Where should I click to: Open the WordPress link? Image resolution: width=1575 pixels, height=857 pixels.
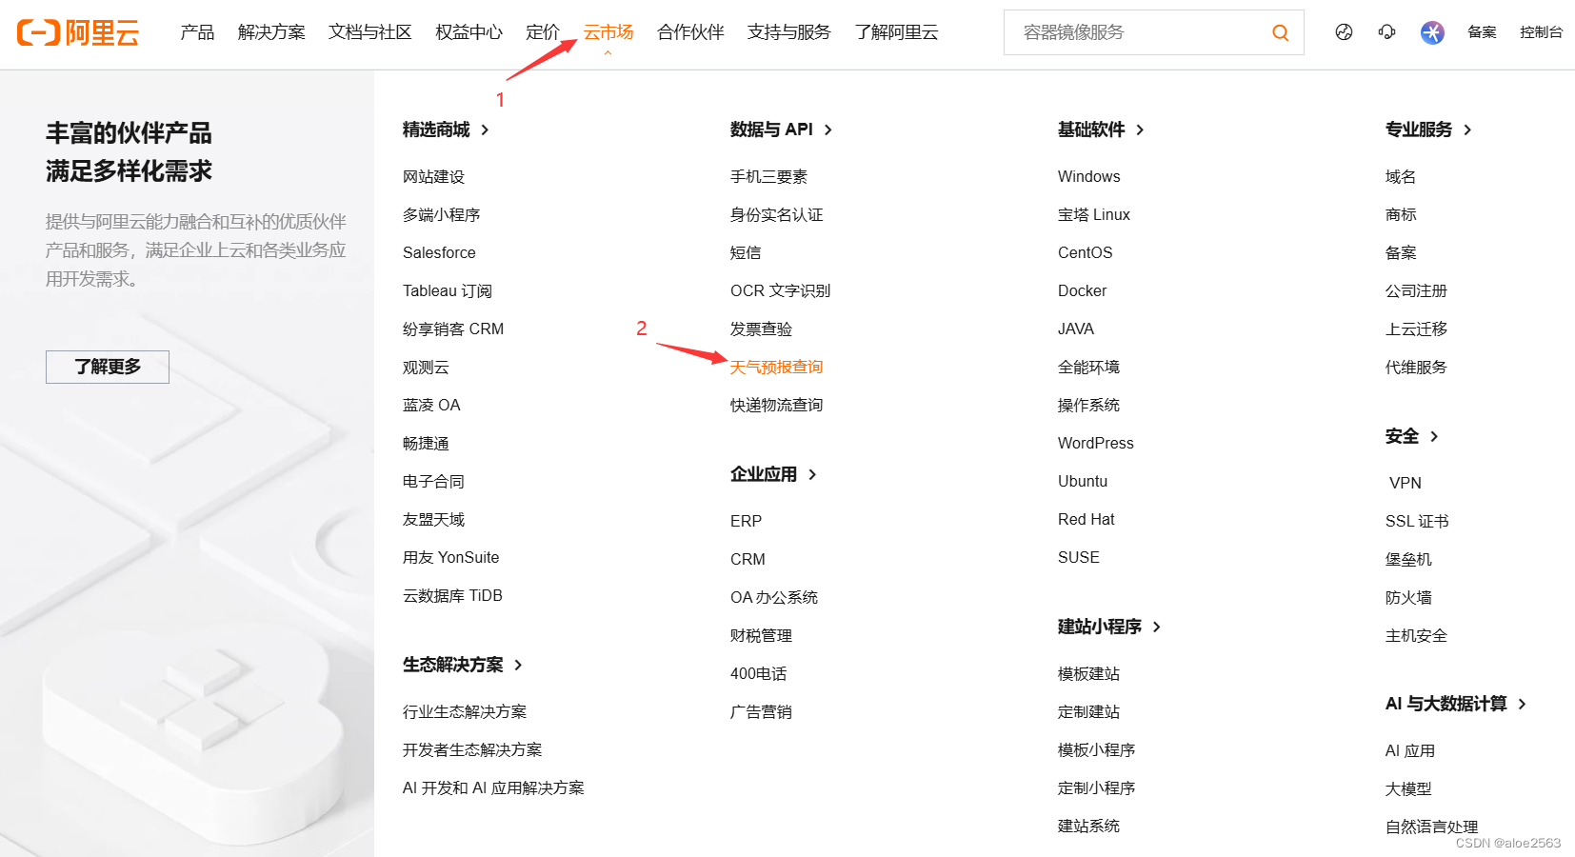[x=1095, y=443]
